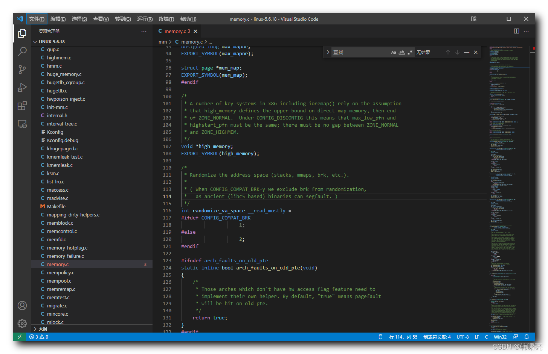Open the ellipsis breadcrumb after memory.c

[211, 42]
